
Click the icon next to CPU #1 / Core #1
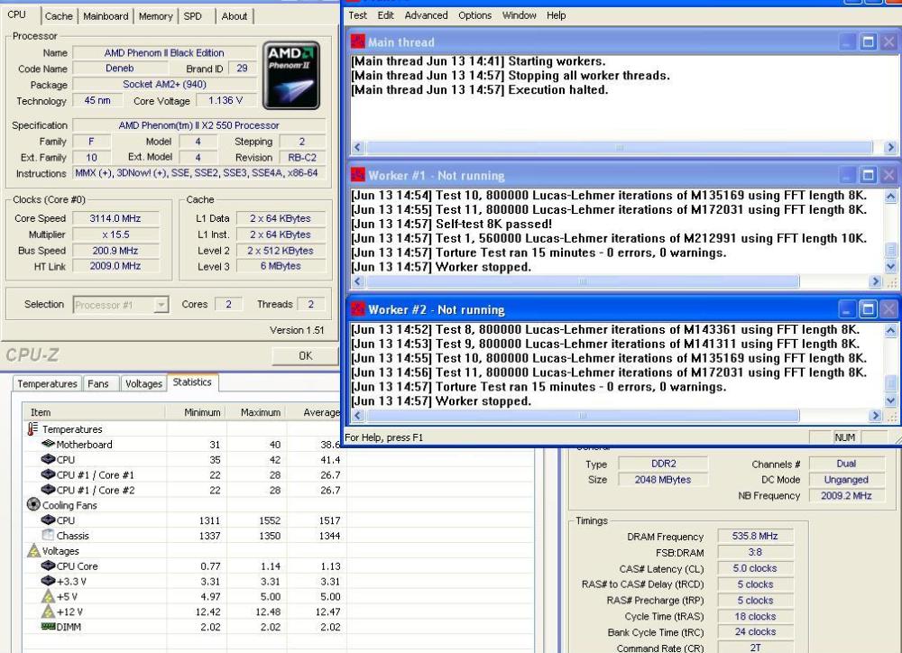pos(49,474)
